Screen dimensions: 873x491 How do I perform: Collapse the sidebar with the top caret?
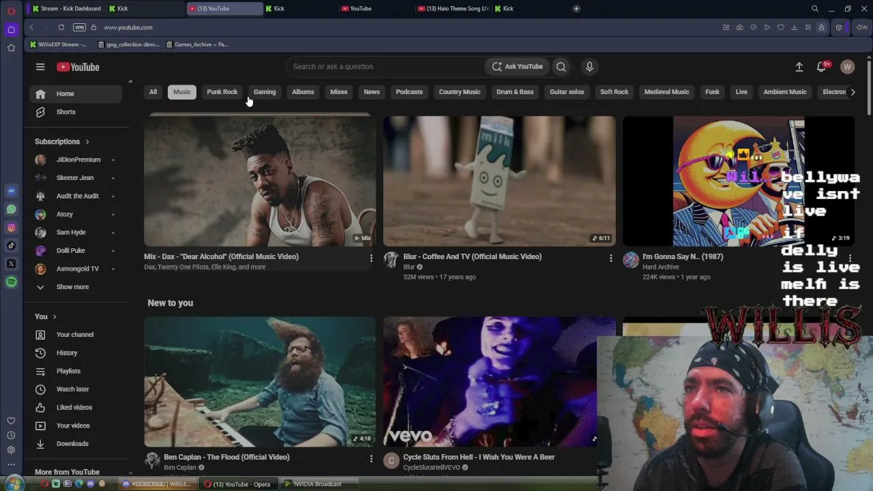[130, 82]
